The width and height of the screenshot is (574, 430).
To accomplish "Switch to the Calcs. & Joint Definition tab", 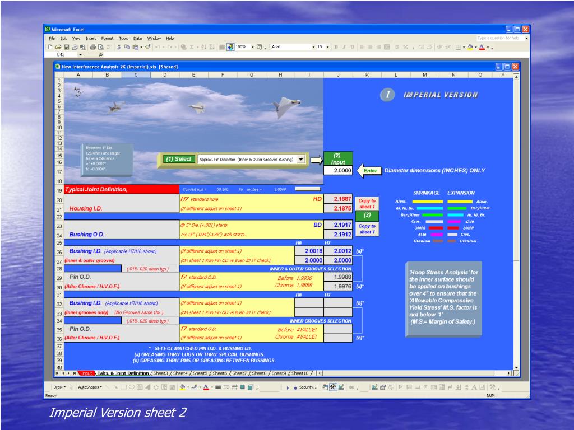I will (123, 373).
